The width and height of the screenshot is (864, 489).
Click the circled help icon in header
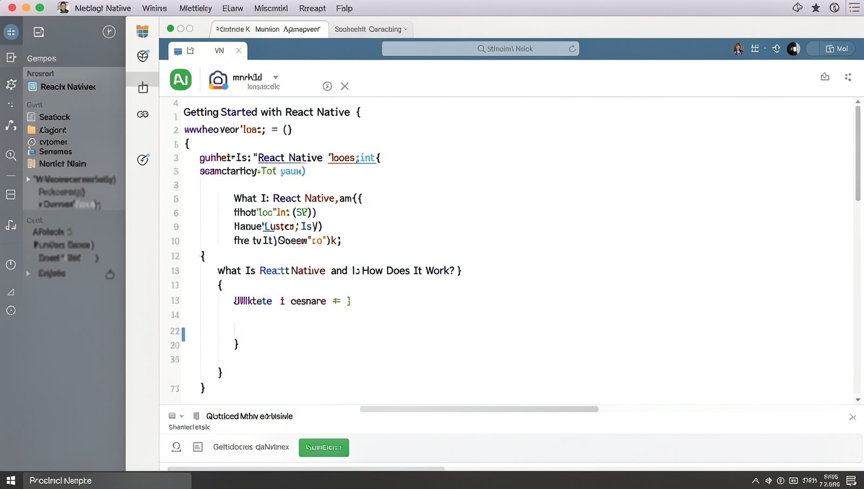[x=327, y=86]
